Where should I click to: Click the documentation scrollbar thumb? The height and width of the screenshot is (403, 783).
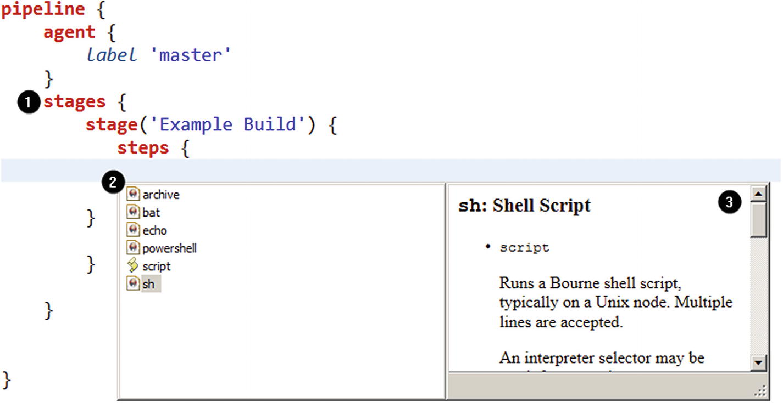(x=759, y=219)
